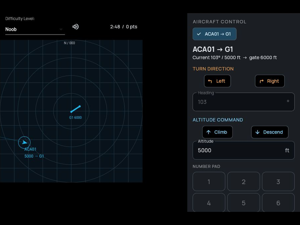The width and height of the screenshot is (300, 225).
Task: Toggle the sound speaker icon
Action: [76, 27]
